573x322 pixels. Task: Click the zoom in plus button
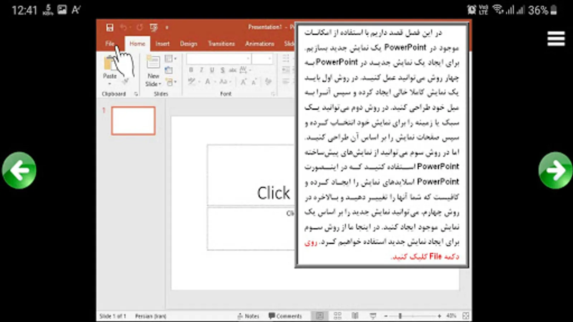click(x=439, y=316)
